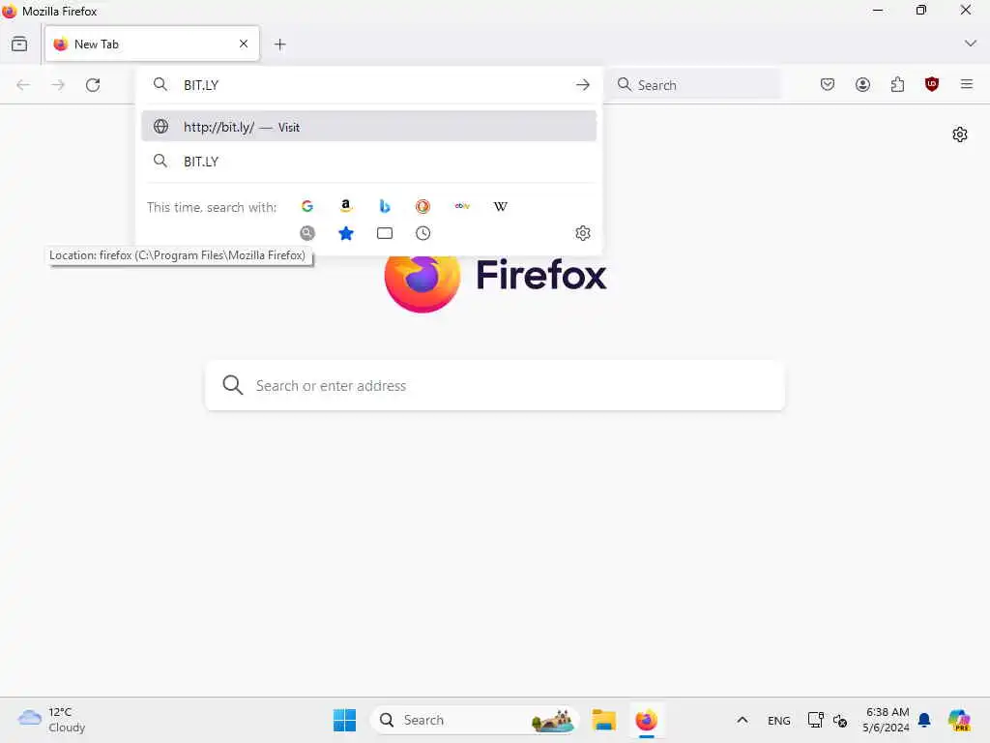Open the weather widget showing Cloudy
The width and height of the screenshot is (990, 743).
click(52, 720)
